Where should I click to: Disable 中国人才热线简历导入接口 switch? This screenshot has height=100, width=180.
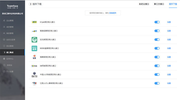coord(157,74)
